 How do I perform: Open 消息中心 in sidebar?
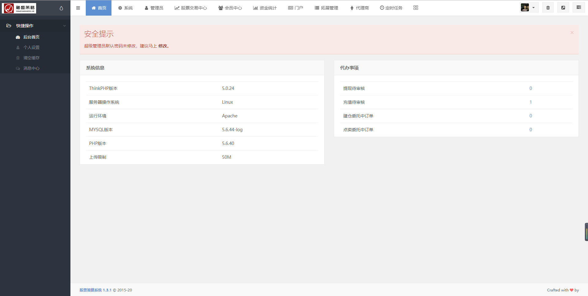(x=32, y=68)
